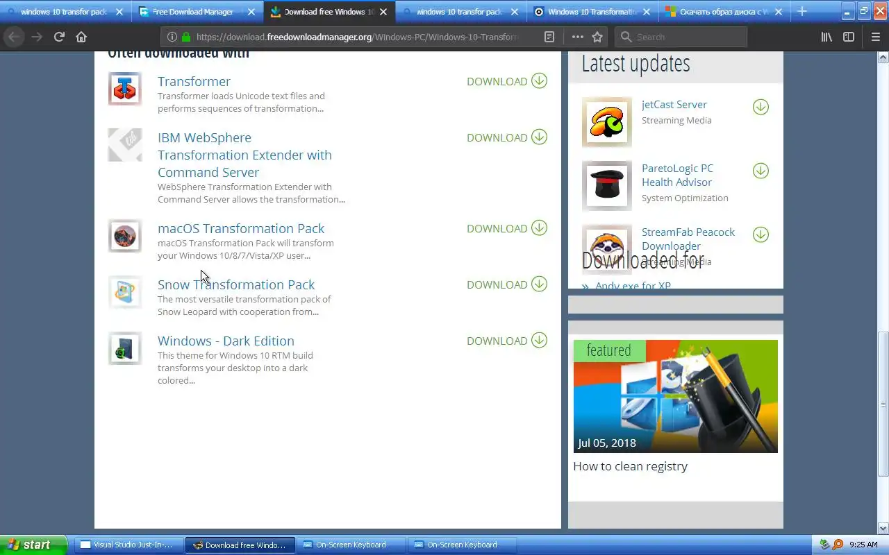Open a new browser tab

802,12
